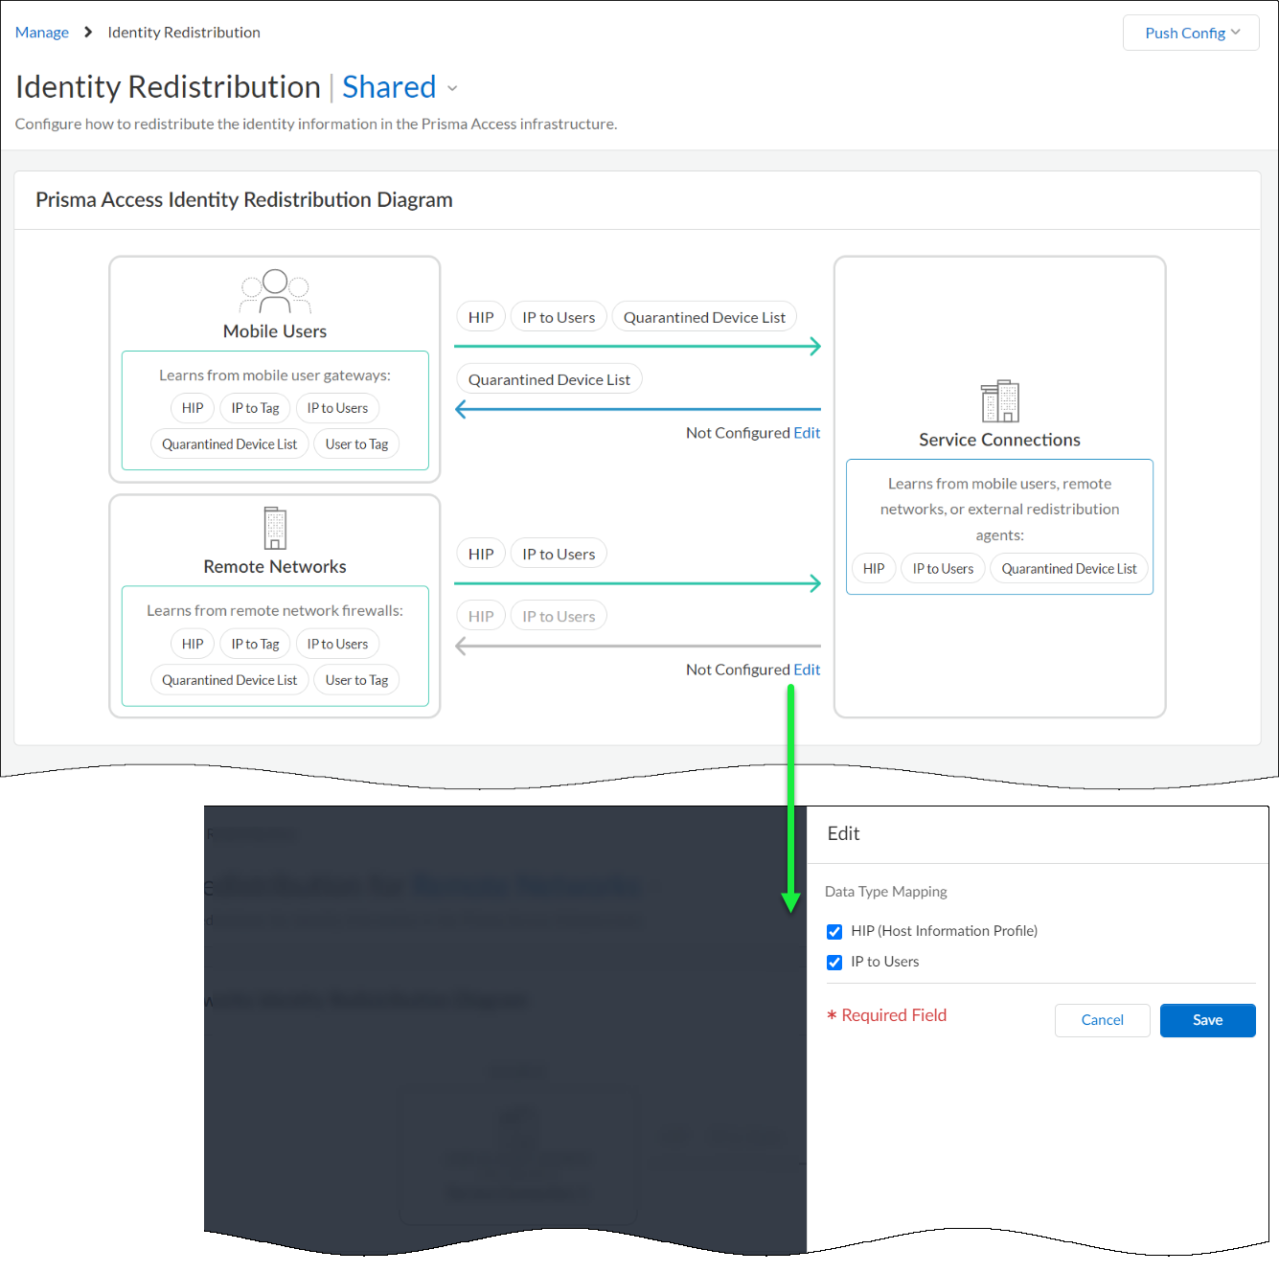Image resolution: width=1279 pixels, height=1272 pixels.
Task: Click greyed-out HIP tag on Remote Networks return flow
Action: coord(481,616)
